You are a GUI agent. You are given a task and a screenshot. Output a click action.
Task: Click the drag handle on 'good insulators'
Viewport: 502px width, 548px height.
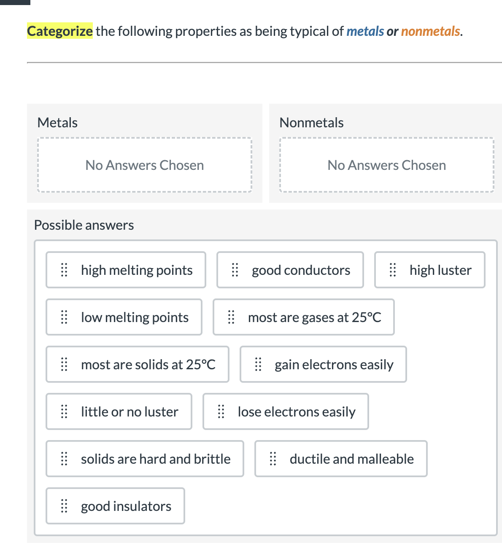point(64,506)
